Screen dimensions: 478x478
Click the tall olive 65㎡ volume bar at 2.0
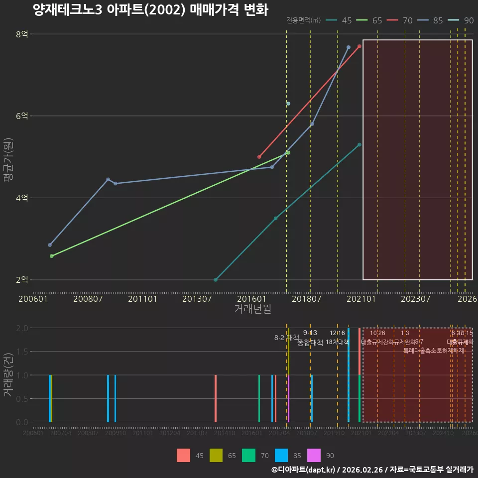tap(288, 352)
